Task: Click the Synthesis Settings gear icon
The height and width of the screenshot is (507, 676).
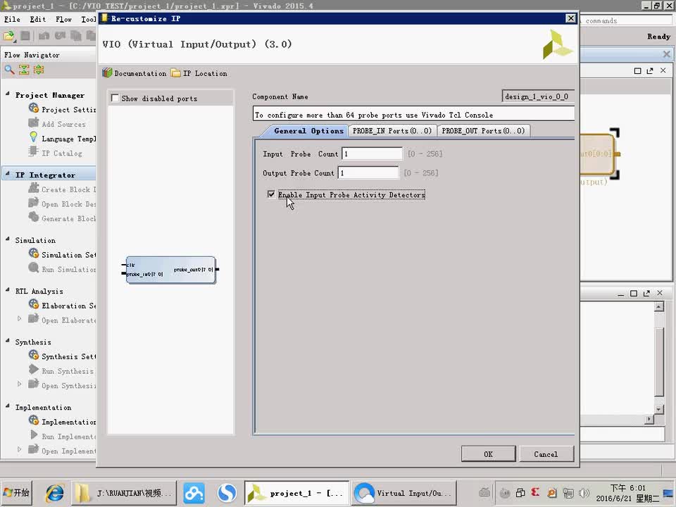Action: click(34, 356)
